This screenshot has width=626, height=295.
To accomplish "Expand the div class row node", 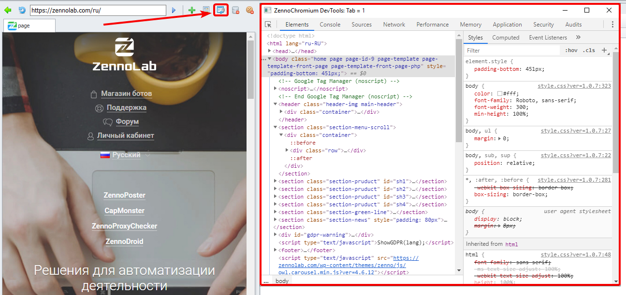I will pos(287,150).
